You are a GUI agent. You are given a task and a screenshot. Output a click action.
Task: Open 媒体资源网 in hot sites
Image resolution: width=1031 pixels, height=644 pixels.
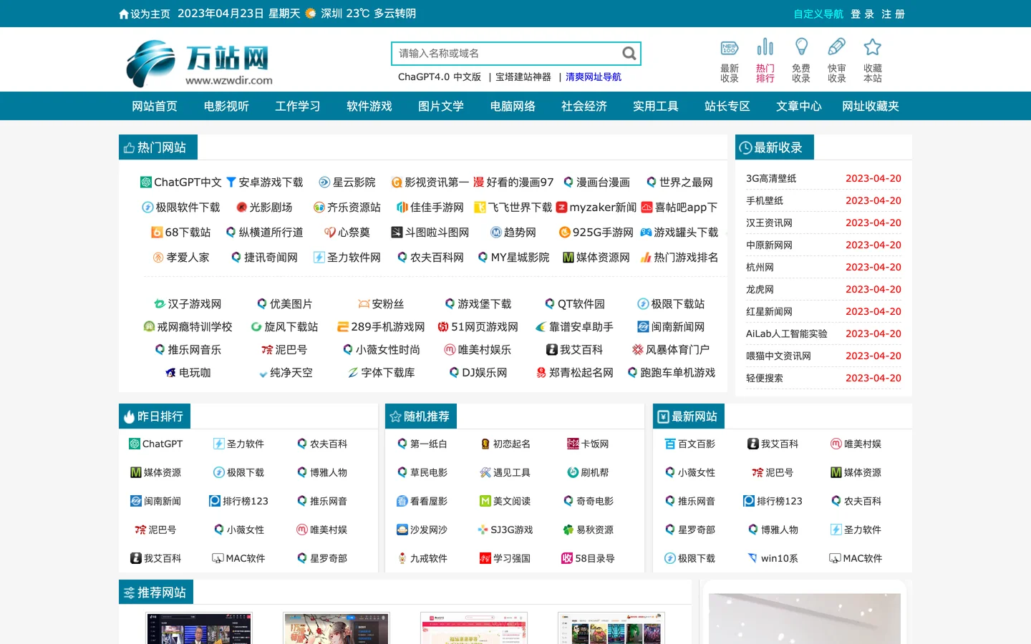coord(596,258)
